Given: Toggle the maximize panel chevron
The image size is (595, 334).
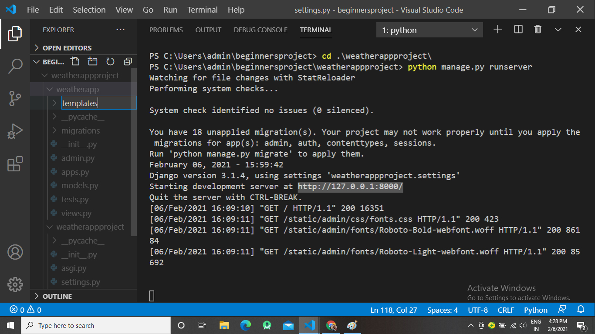Looking at the screenshot, I should [558, 29].
